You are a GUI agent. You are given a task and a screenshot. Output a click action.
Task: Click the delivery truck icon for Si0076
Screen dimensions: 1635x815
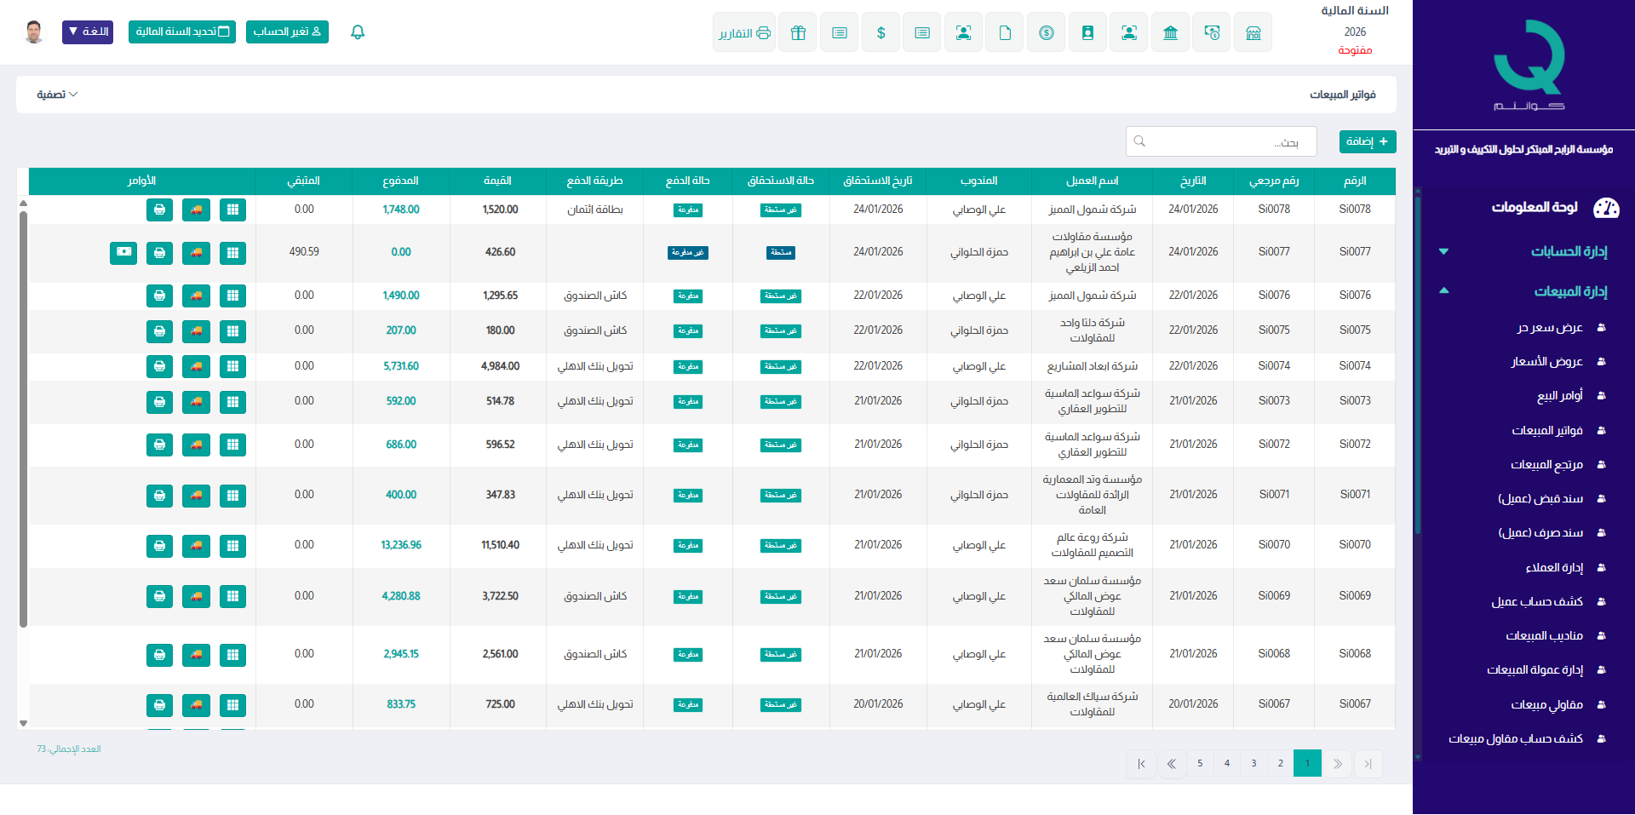pyautogui.click(x=196, y=296)
